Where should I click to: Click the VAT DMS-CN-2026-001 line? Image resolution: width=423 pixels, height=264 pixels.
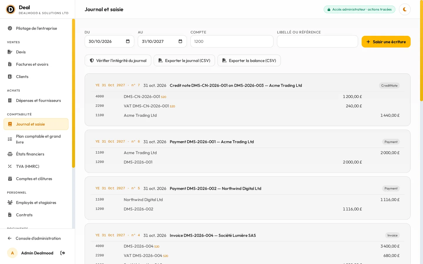coord(149,106)
